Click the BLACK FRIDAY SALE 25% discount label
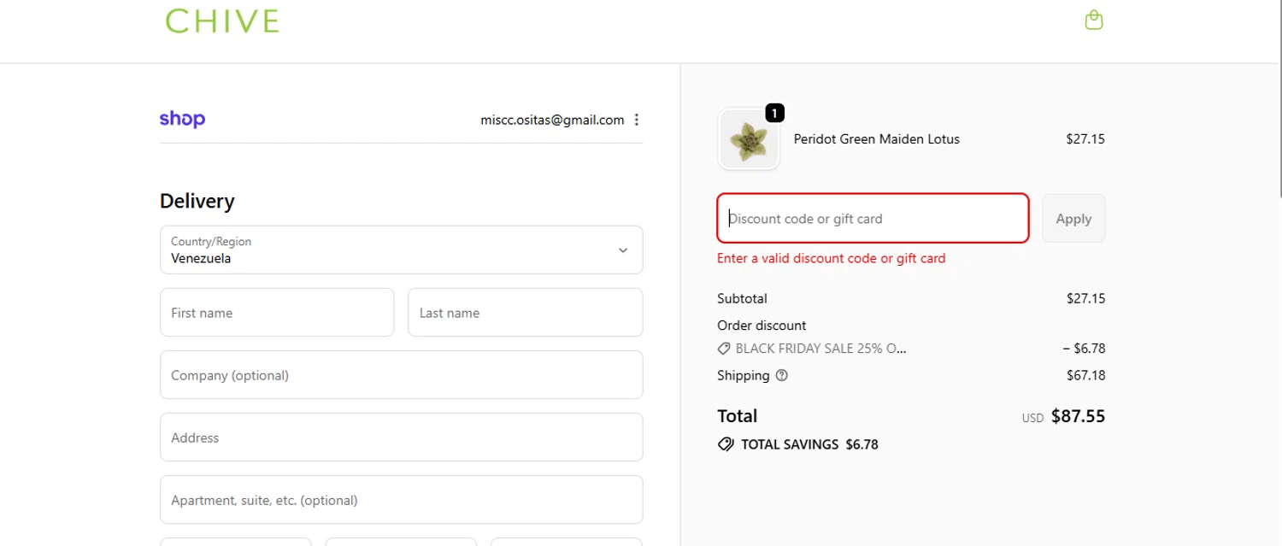 point(820,349)
